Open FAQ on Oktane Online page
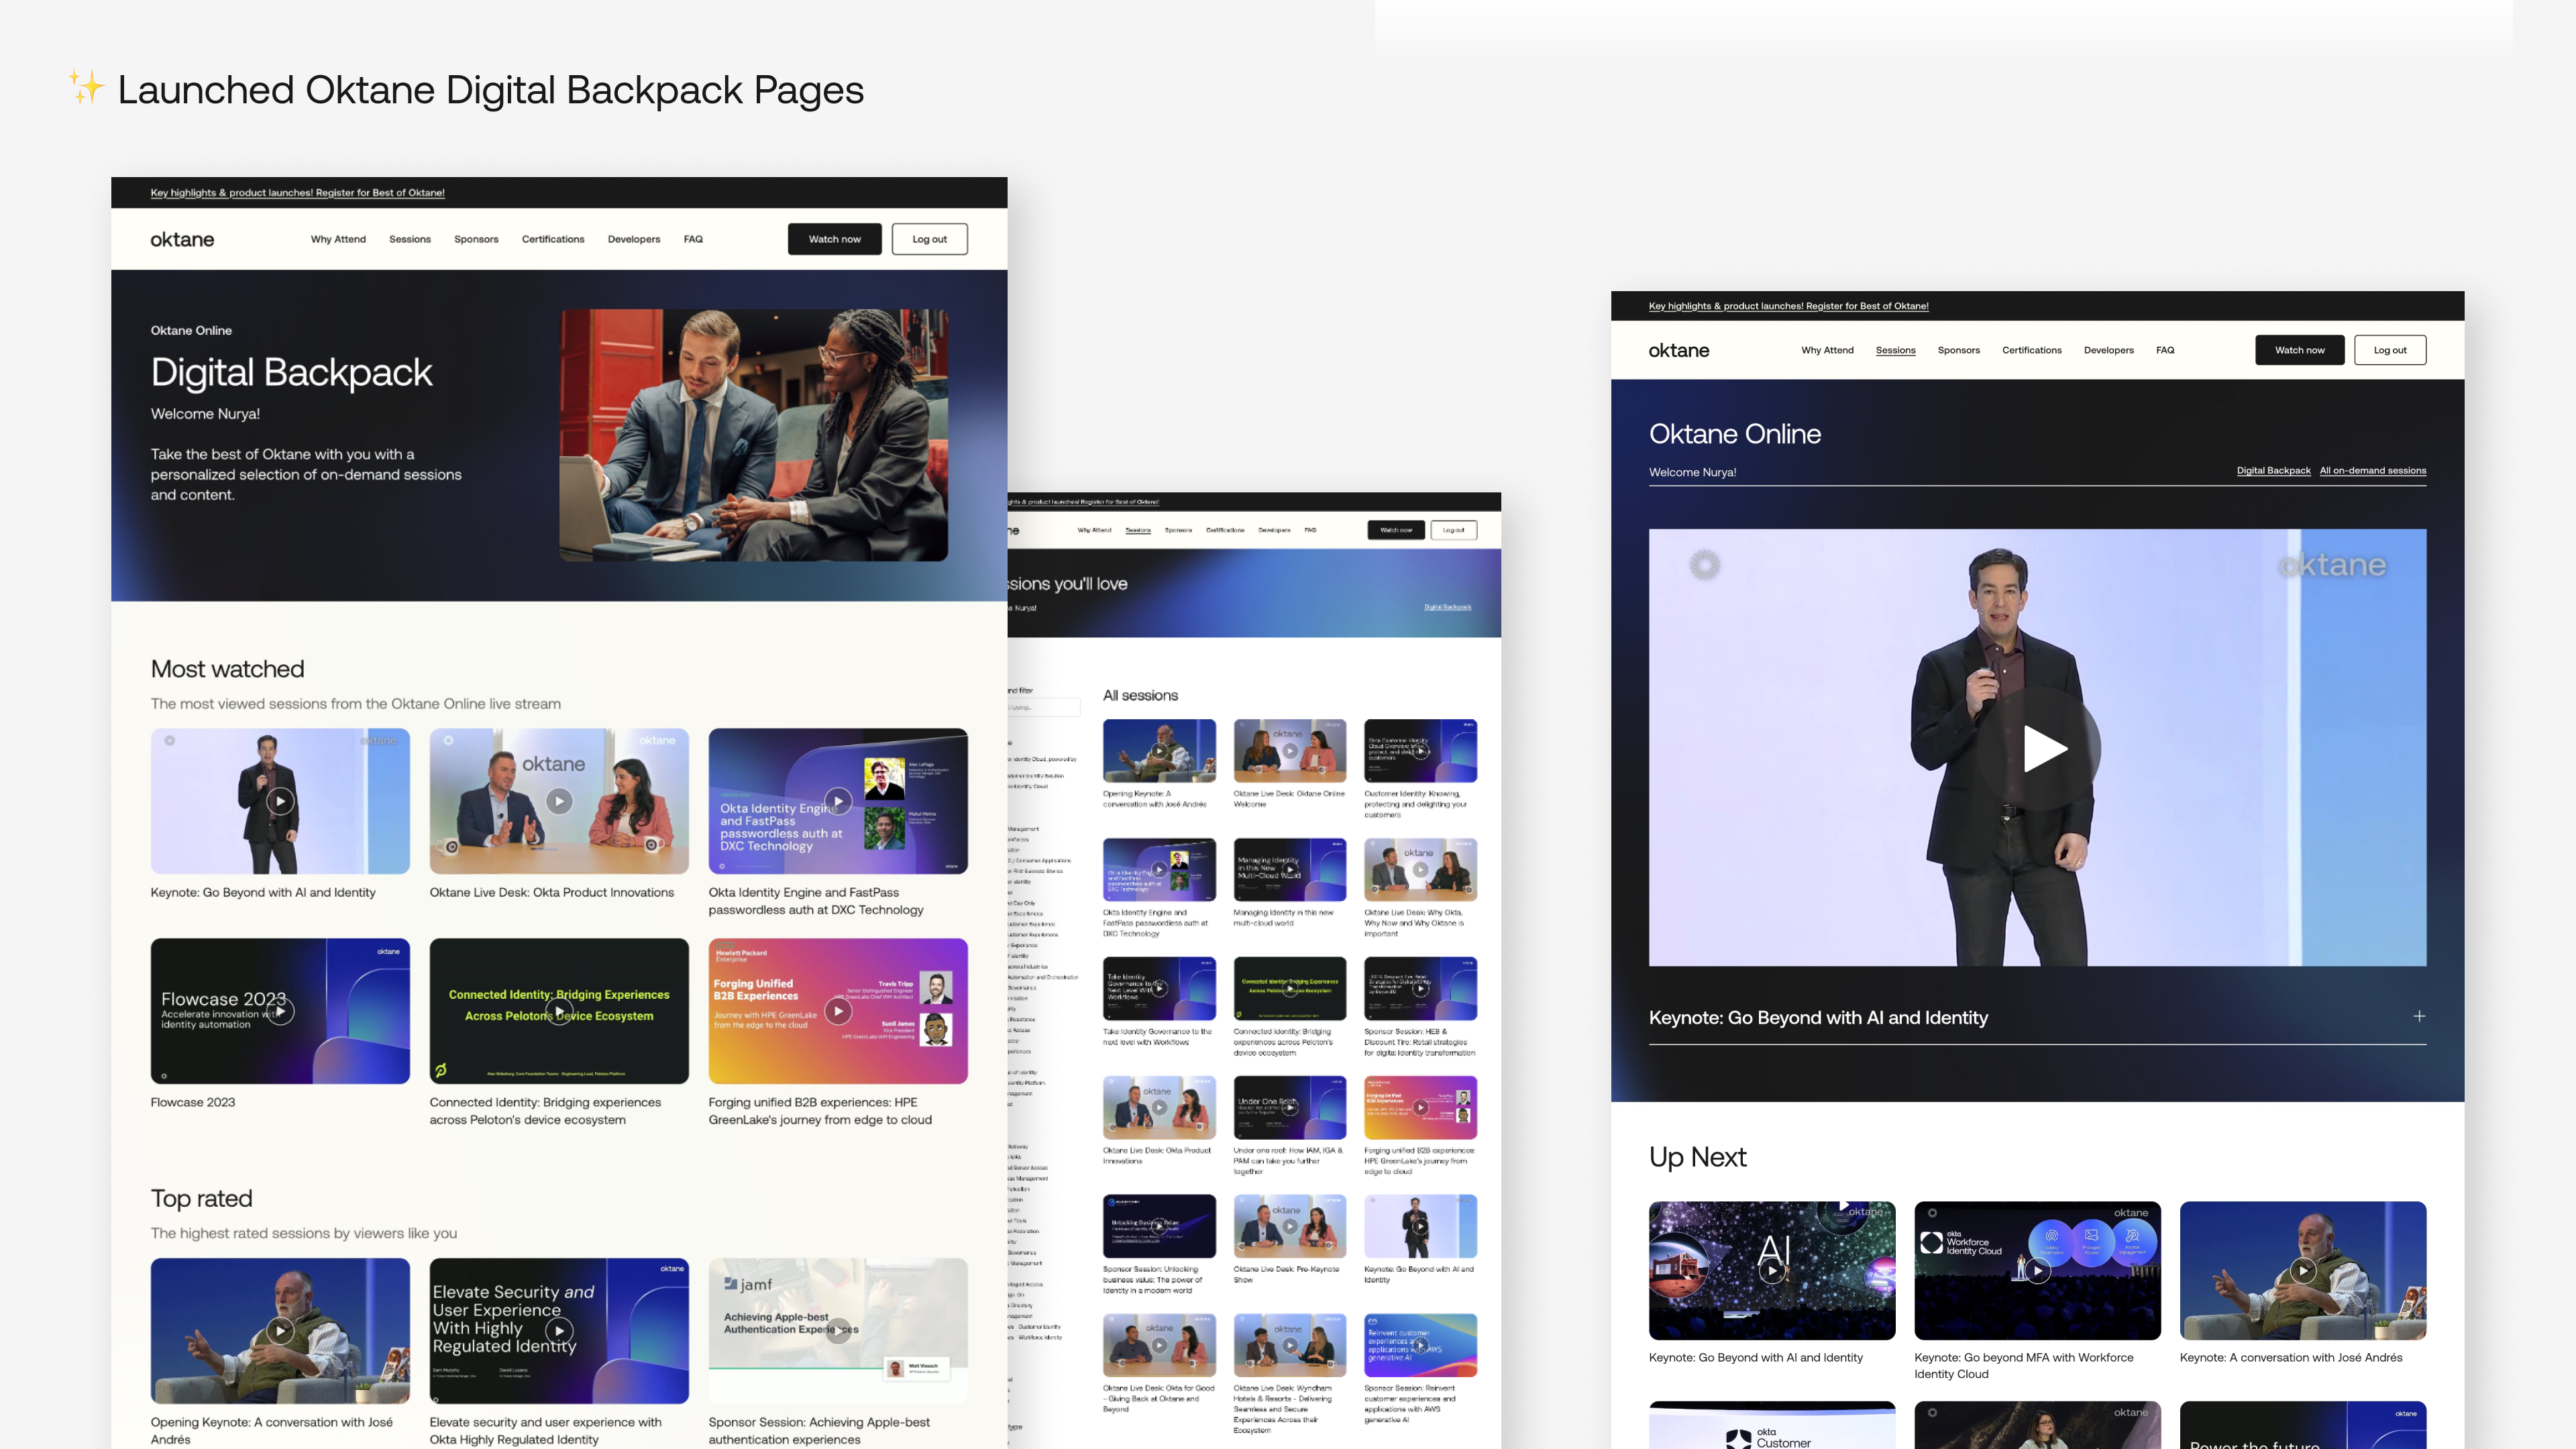Image resolution: width=2576 pixels, height=1449 pixels. [2165, 350]
